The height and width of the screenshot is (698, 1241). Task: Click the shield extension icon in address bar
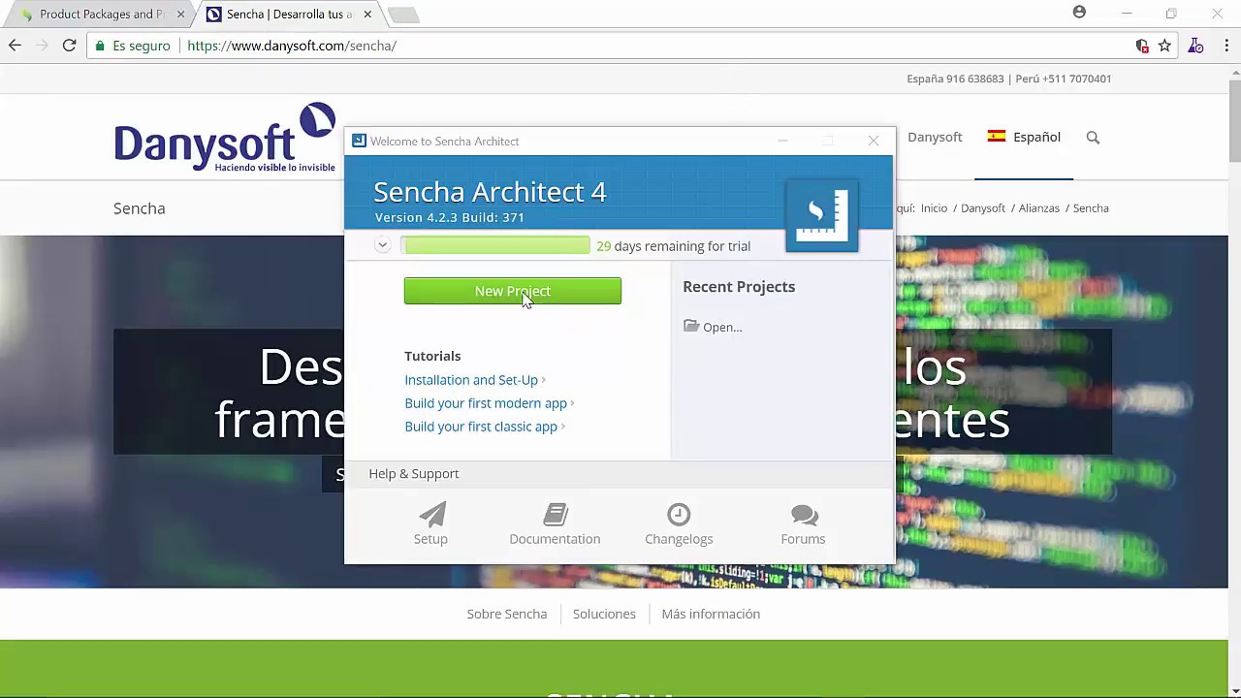click(1142, 46)
